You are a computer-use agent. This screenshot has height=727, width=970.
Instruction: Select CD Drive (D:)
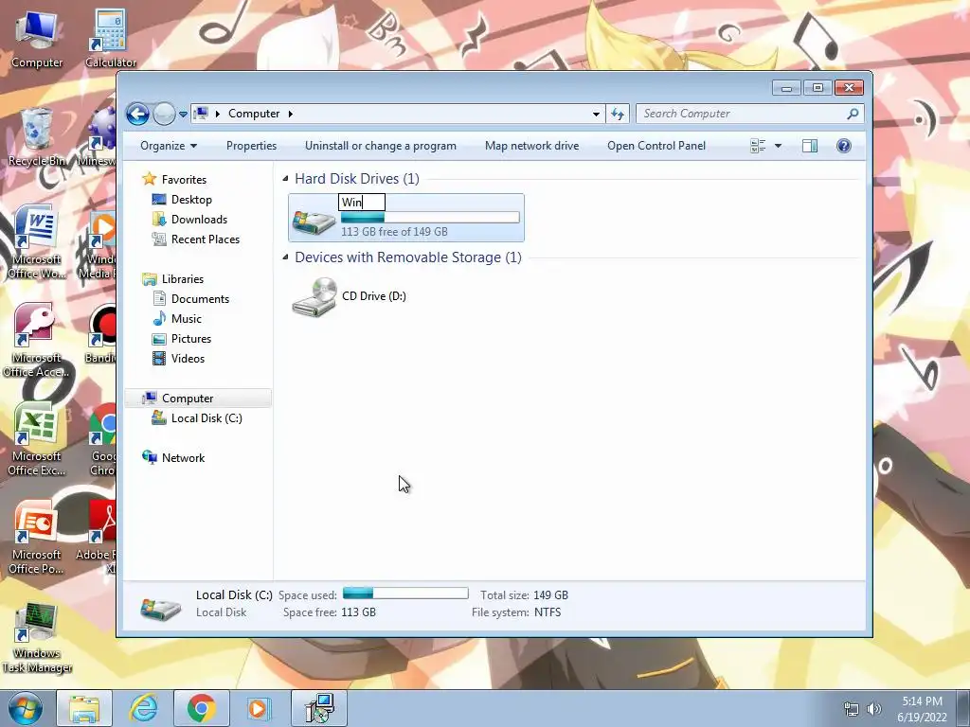(x=350, y=296)
